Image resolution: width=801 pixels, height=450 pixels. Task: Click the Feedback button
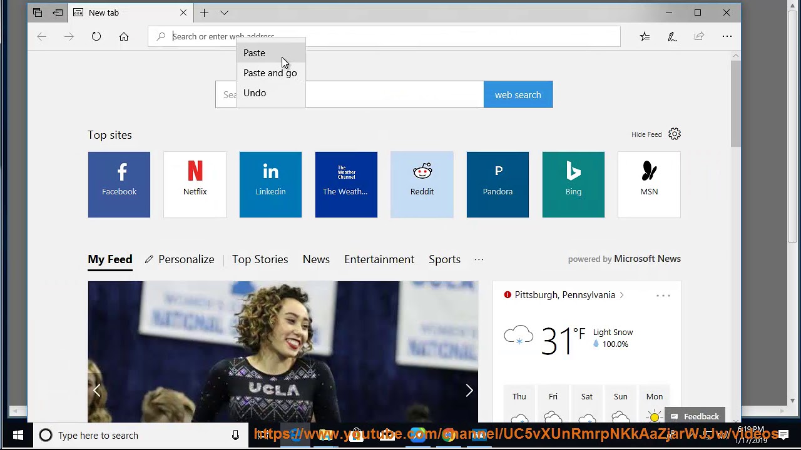[695, 416]
